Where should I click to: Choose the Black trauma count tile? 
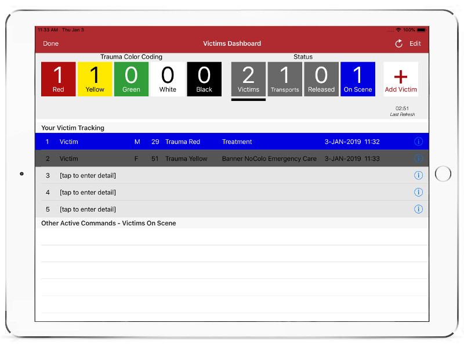pyautogui.click(x=204, y=79)
